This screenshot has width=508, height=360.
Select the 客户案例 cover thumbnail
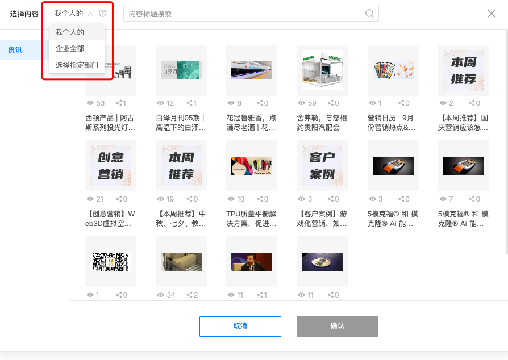click(322, 166)
